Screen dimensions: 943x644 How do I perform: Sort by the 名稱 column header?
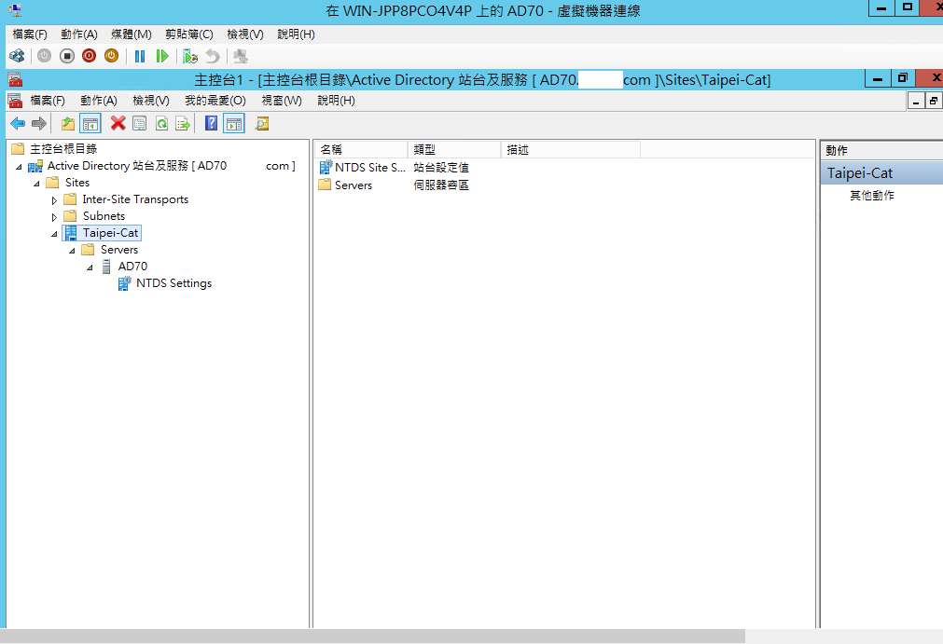[x=361, y=150]
